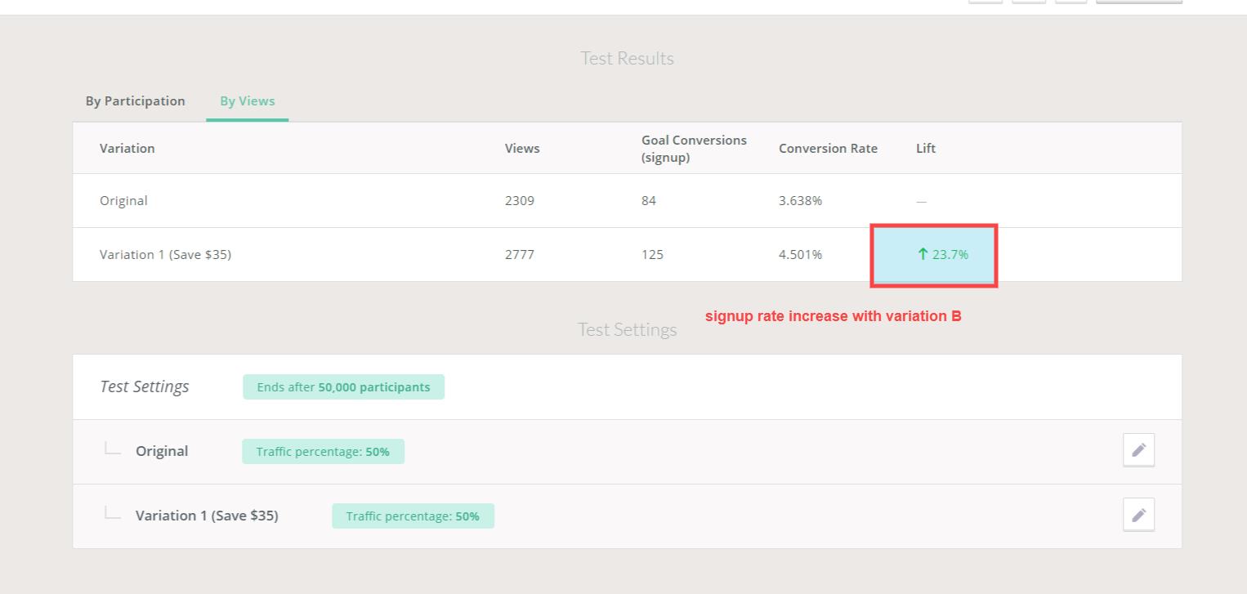Click the Lift column header

[x=926, y=148]
